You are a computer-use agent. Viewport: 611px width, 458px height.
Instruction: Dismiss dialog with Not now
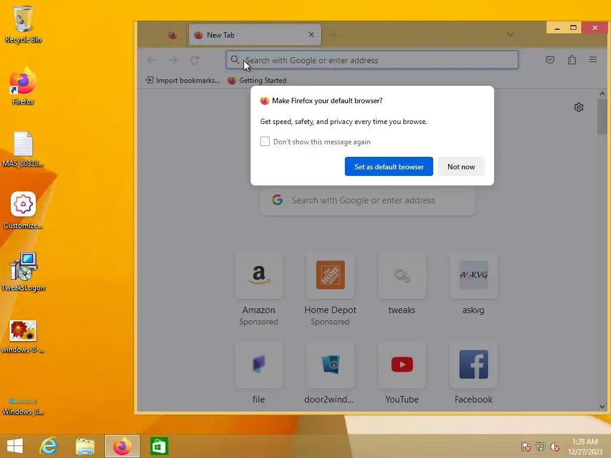[x=461, y=166]
